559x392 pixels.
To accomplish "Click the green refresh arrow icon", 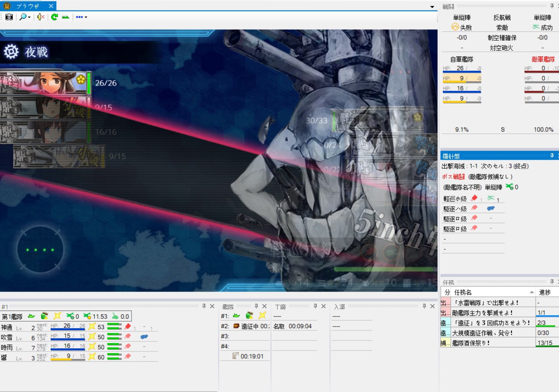I will tap(54, 17).
